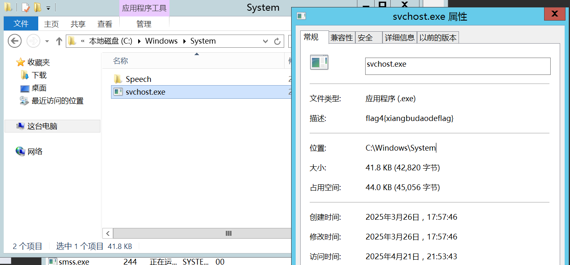The height and width of the screenshot is (265, 570).
Task: Close the svchost.exe 属性 dialog
Action: point(554,14)
